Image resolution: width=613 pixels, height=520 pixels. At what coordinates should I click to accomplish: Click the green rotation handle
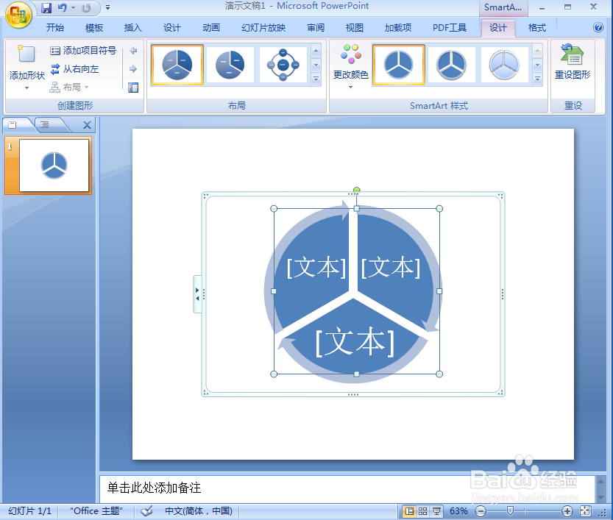[356, 190]
